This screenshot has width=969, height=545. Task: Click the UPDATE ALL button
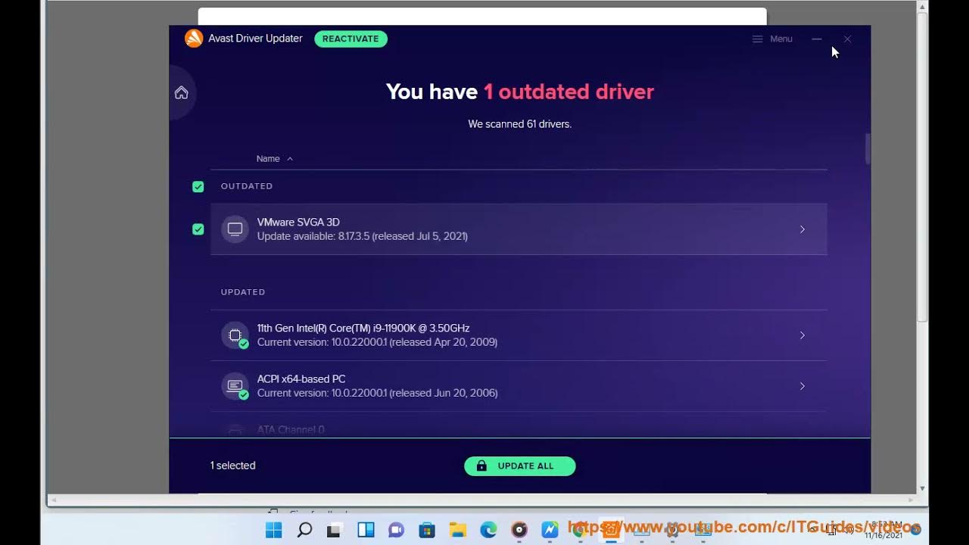click(520, 466)
